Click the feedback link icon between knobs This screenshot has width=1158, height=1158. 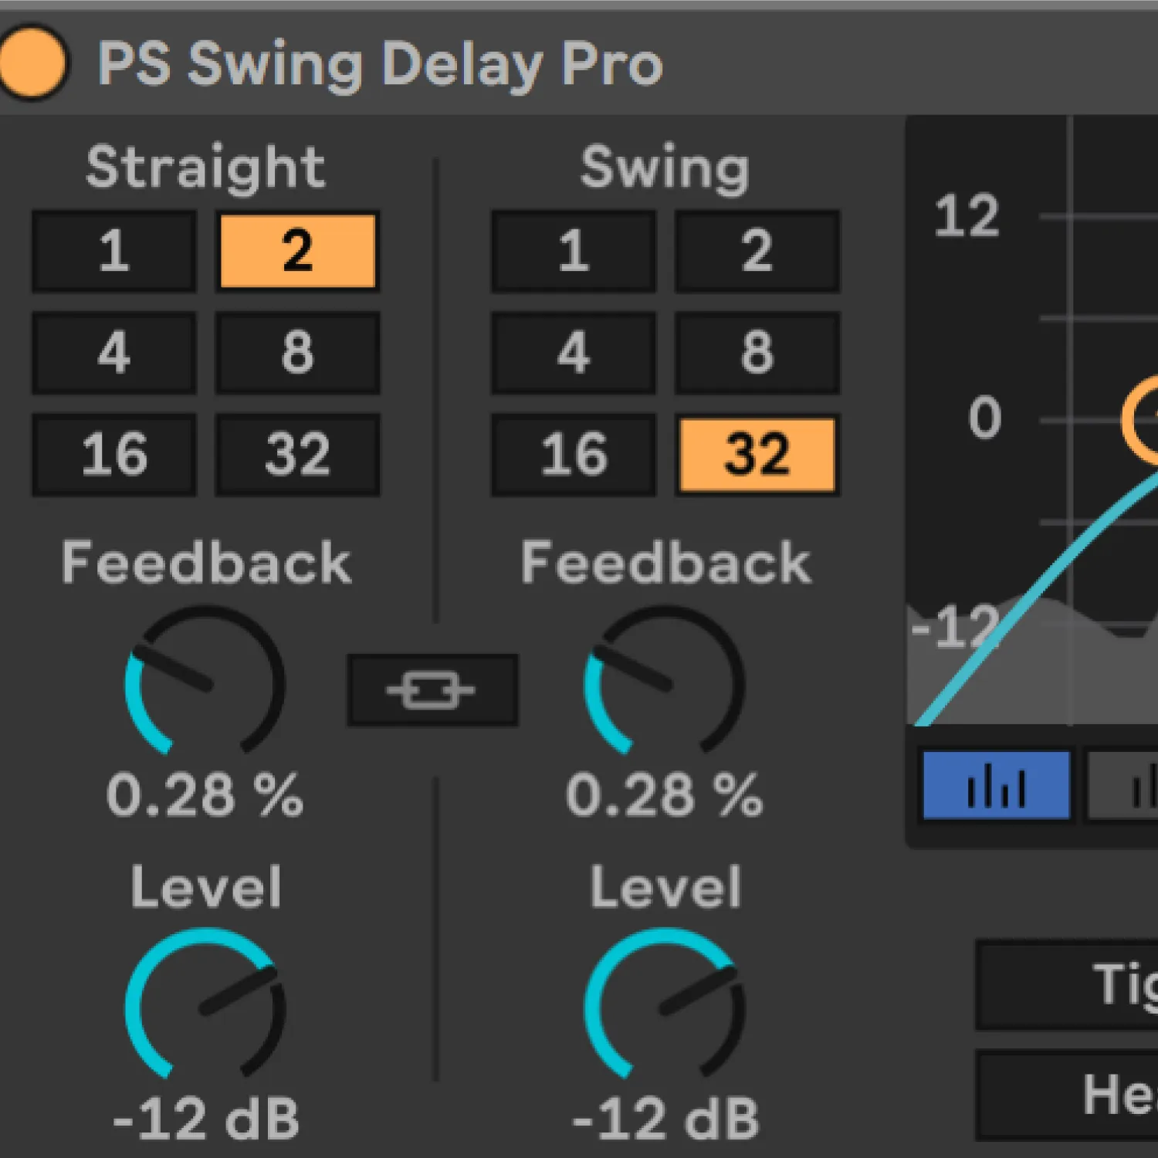coord(432,690)
